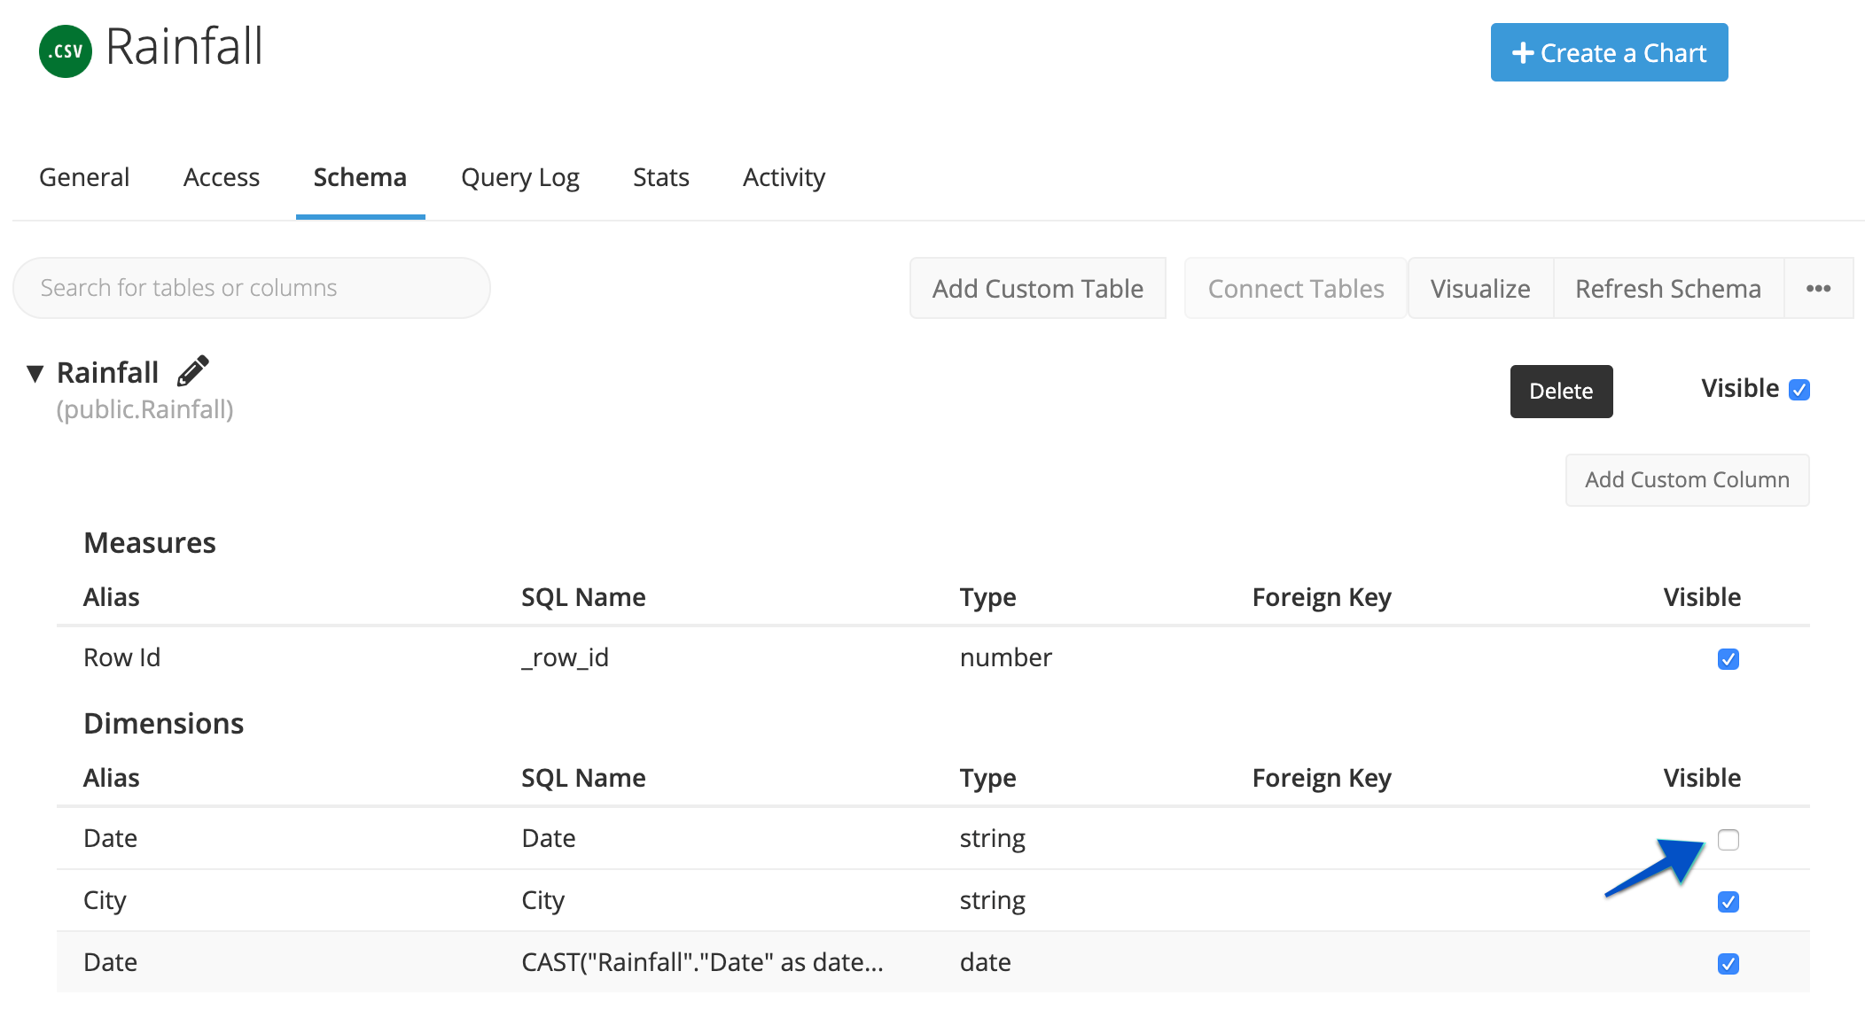Enable visible checkbox for Row Id measure
1865x1010 pixels.
click(x=1728, y=656)
